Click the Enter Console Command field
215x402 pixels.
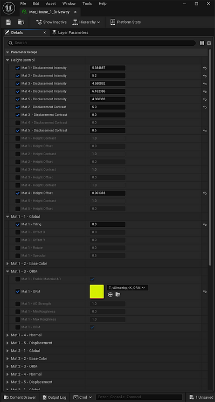[139, 397]
